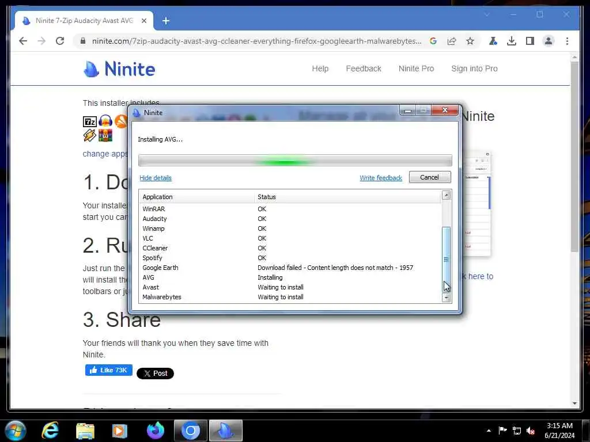
Task: Click the browser forward arrow
Action: tap(41, 41)
